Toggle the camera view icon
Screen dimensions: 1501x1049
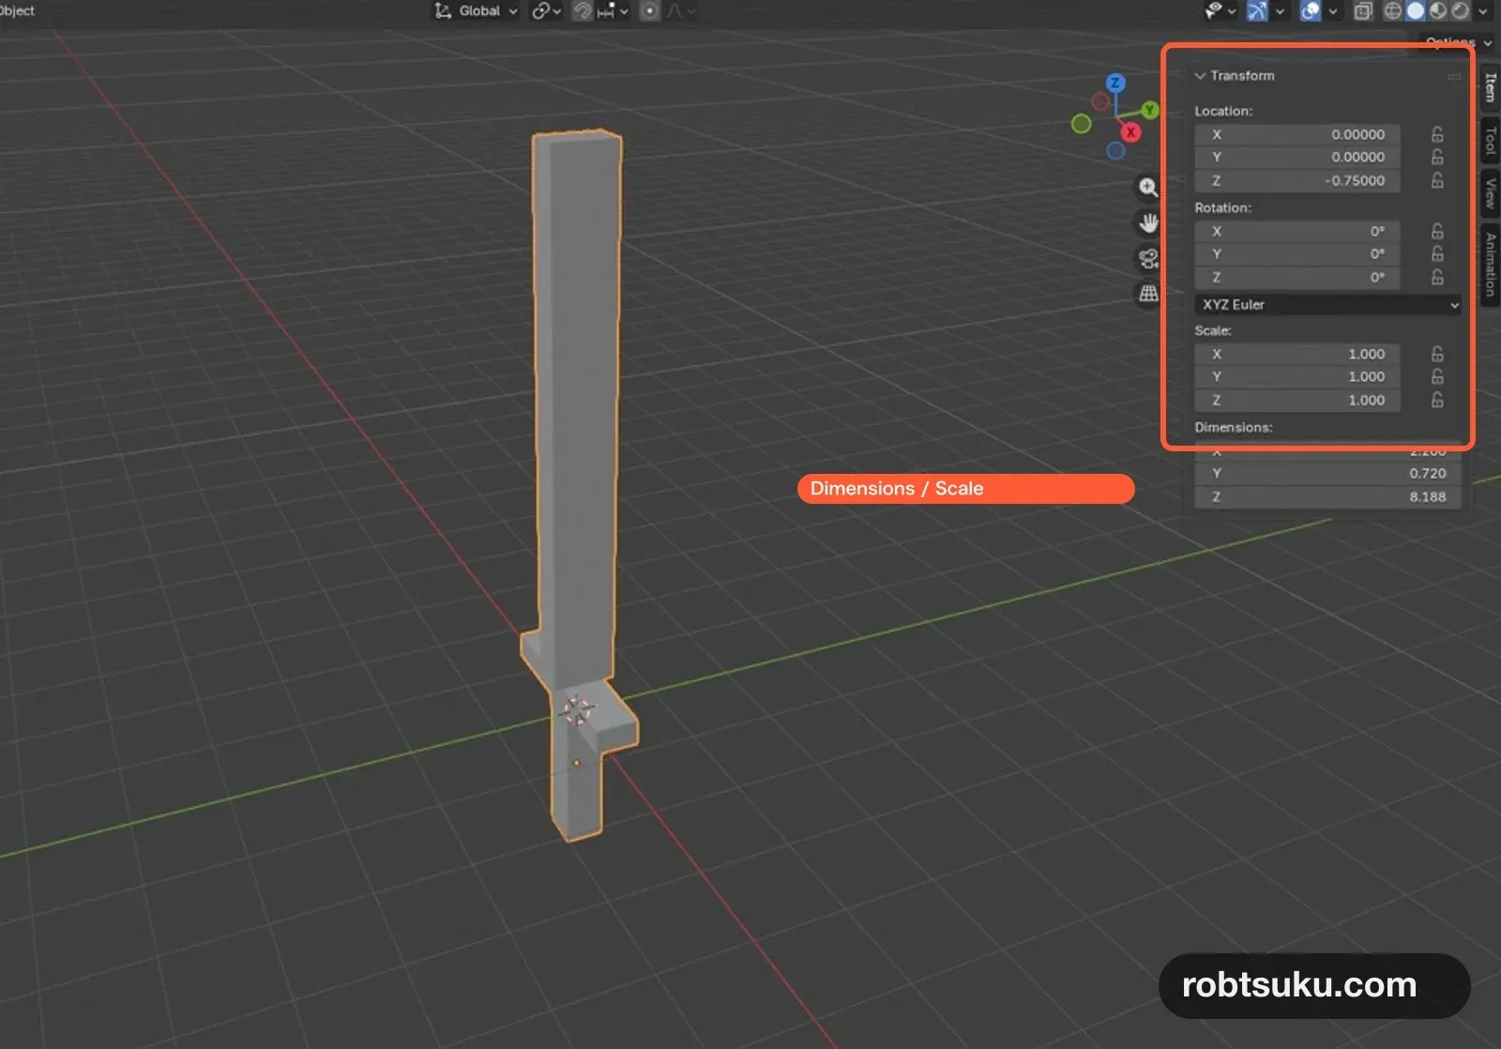1148,259
